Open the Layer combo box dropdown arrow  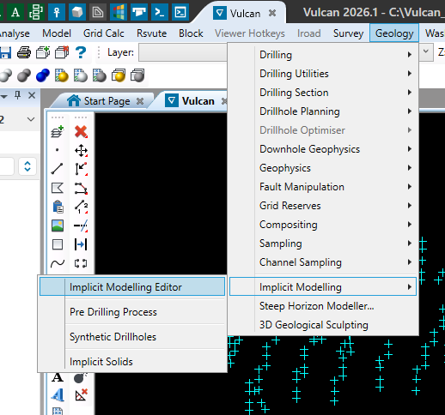(426, 52)
